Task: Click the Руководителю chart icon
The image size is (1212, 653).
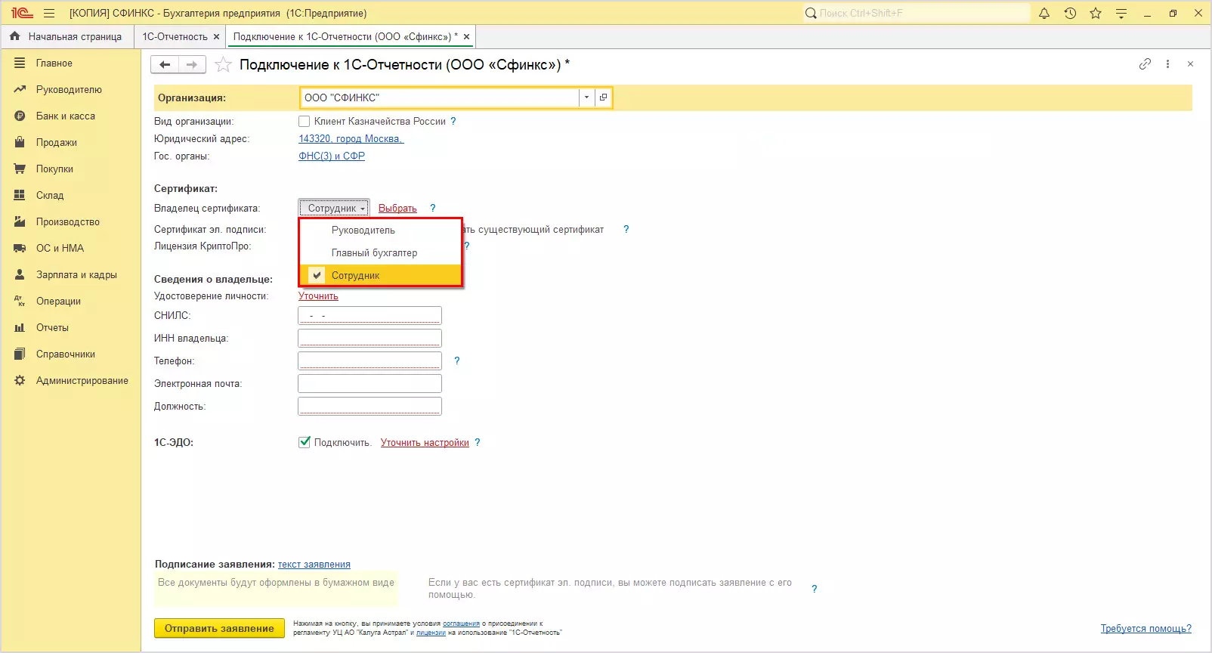Action: point(20,89)
